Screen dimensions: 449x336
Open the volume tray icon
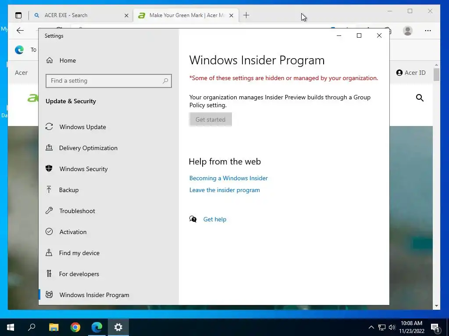coord(392,327)
